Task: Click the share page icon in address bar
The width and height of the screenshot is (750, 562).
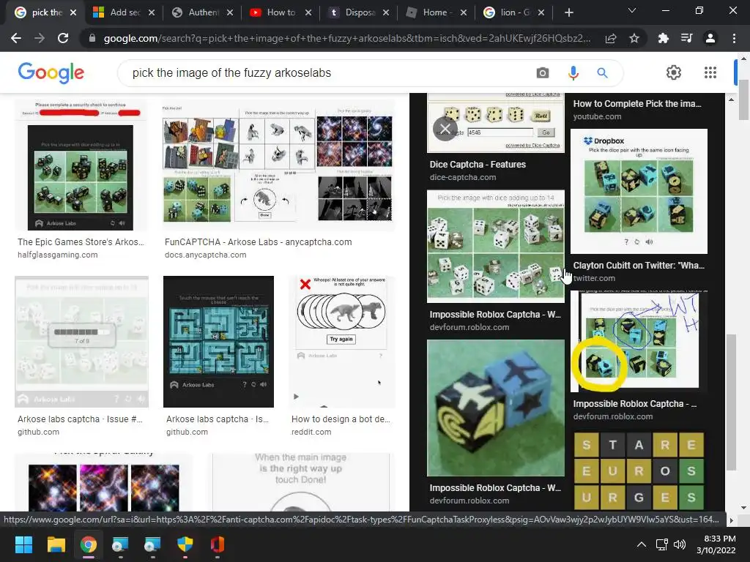Action: (611, 38)
